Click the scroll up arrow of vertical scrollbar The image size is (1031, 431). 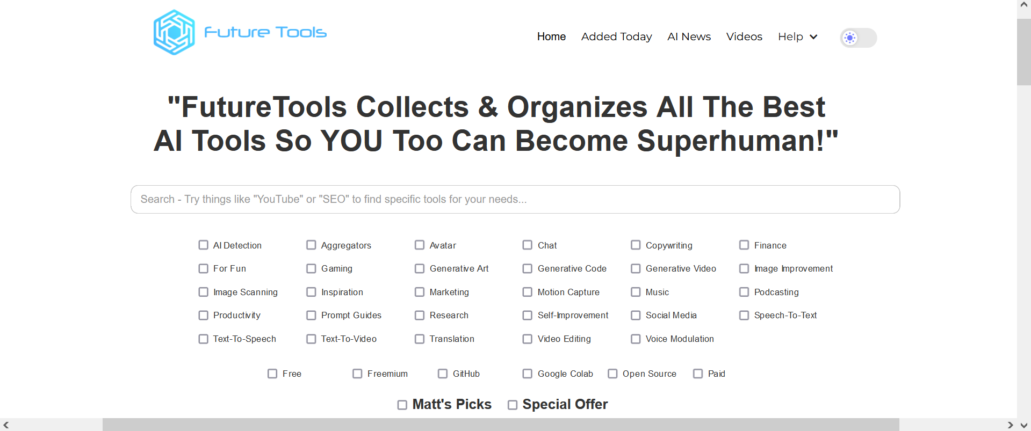click(x=1024, y=5)
